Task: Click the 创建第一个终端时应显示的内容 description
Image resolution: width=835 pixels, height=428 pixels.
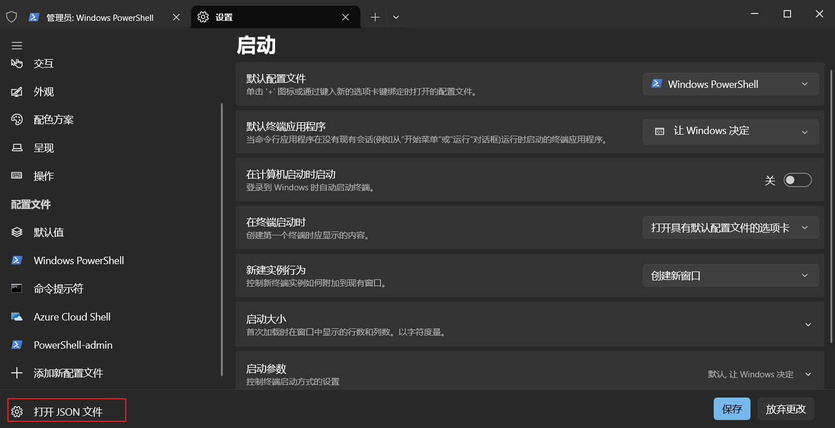Action: [308, 235]
